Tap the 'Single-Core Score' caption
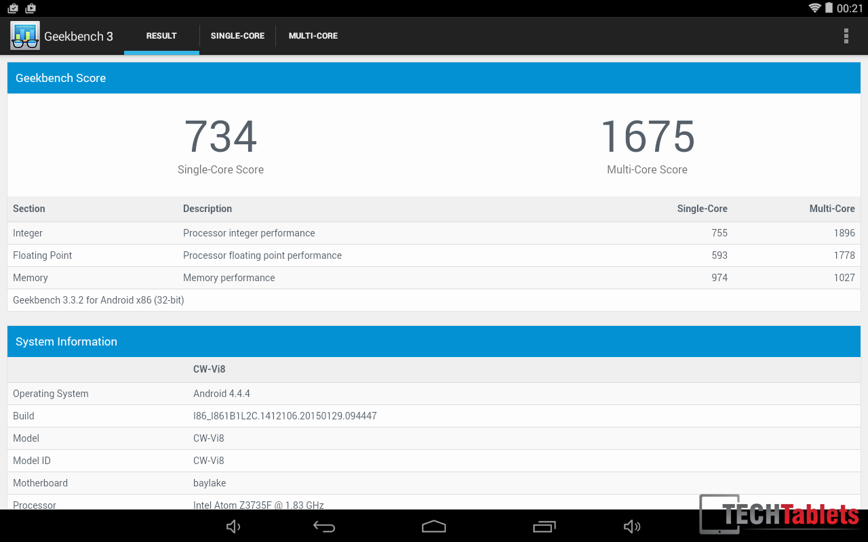Viewport: 868px width, 542px height. pos(220,170)
